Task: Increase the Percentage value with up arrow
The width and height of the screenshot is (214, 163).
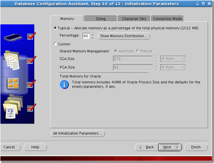Action: point(92,34)
